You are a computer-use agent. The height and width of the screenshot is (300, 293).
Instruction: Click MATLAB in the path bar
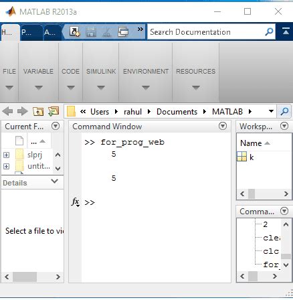click(x=227, y=112)
